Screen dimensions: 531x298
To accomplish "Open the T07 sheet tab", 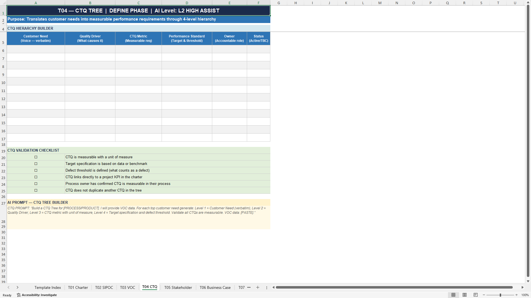I will coord(242,287).
